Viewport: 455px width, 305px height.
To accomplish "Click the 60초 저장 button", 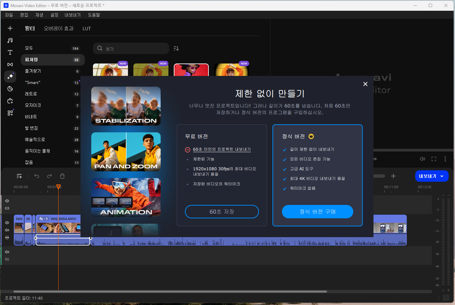I will pyautogui.click(x=222, y=212).
